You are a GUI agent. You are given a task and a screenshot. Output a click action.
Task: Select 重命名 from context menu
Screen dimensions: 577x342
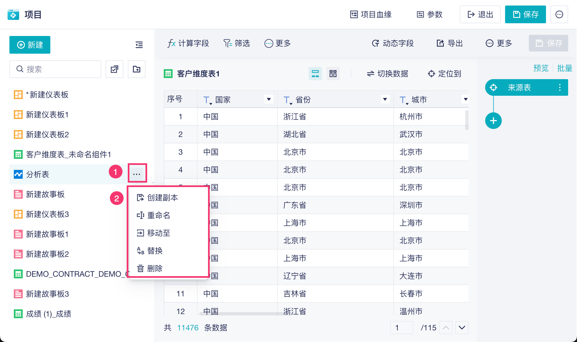158,215
